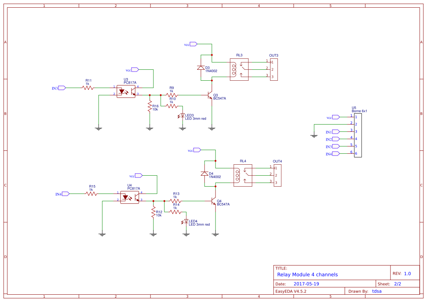Select the Q4 BC547A transistor

pyautogui.click(x=213, y=201)
